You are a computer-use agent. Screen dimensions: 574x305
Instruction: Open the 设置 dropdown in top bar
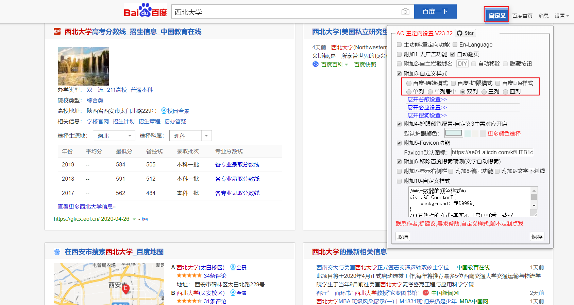[x=562, y=16]
